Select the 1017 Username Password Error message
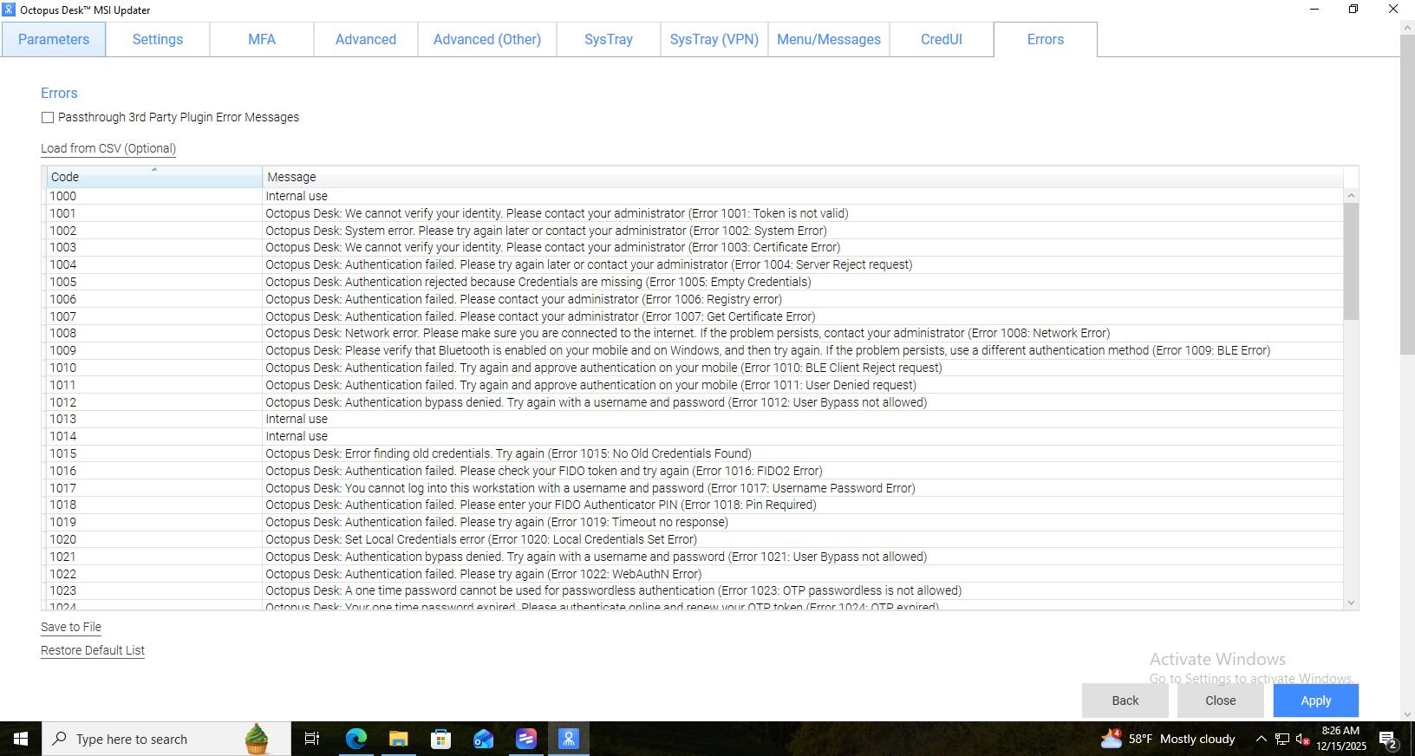The height and width of the screenshot is (756, 1415). click(x=590, y=488)
